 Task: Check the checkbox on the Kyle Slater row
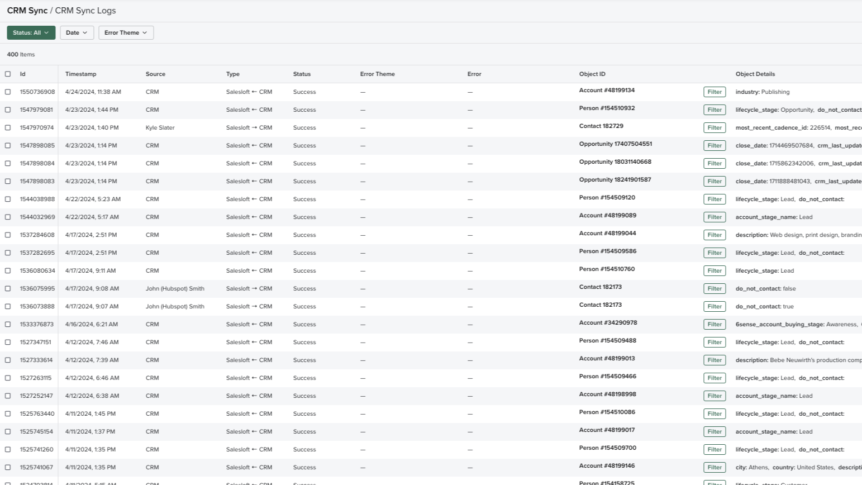8,127
